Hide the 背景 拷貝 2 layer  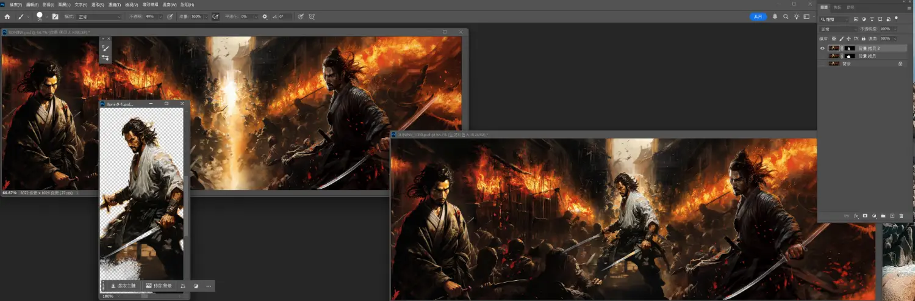[822, 48]
